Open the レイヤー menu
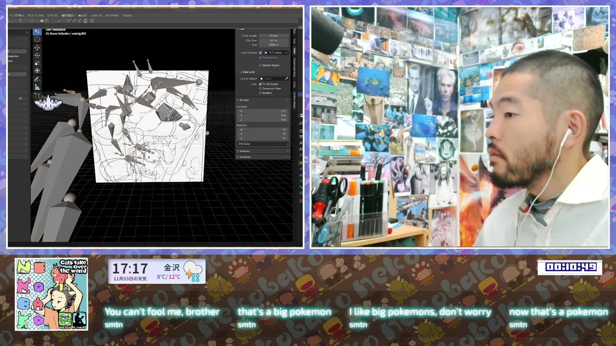This screenshot has width=616, height=346. coord(52,15)
